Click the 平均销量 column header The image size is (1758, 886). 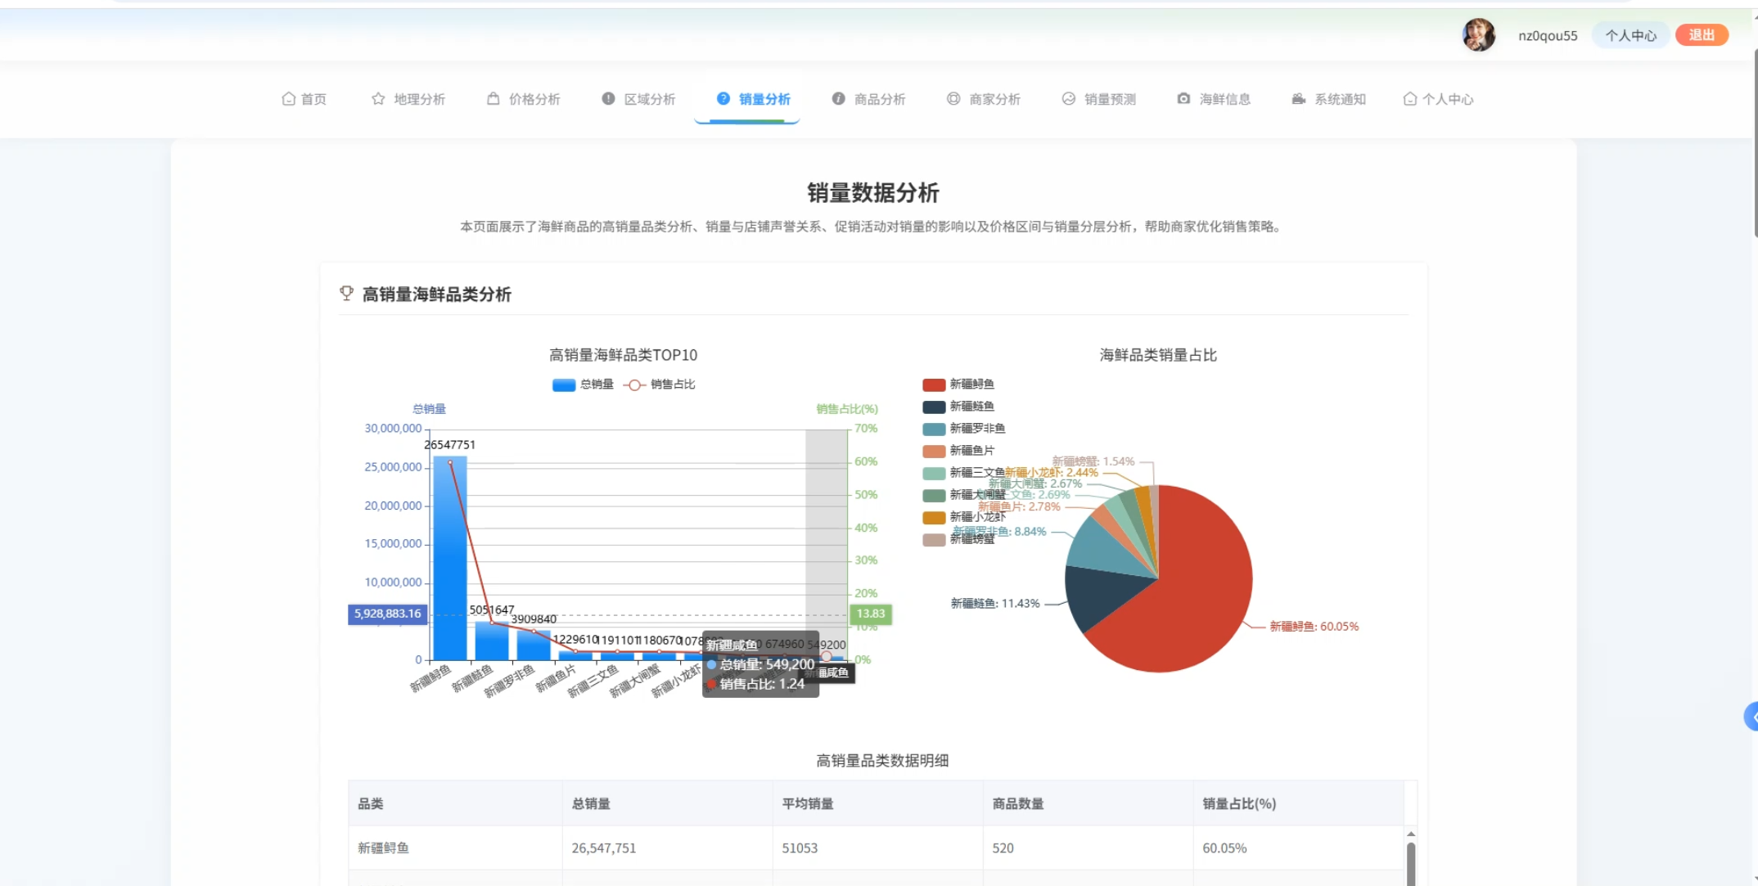click(877, 803)
